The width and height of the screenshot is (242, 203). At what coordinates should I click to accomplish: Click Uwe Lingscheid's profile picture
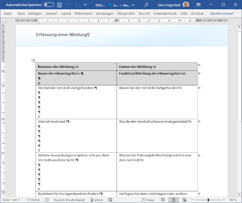(x=186, y=5)
